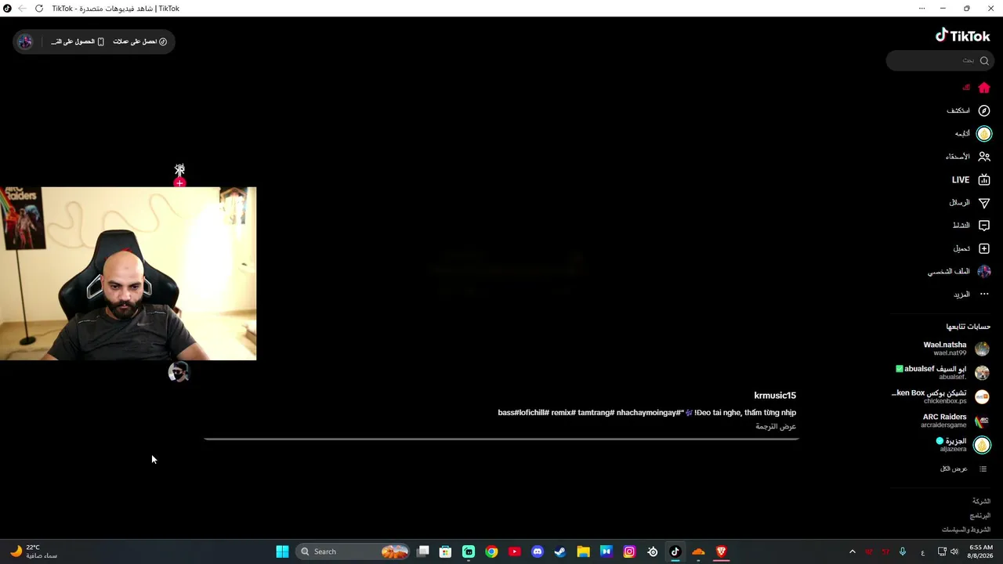Expand the Terms and Policies footer section
Viewport: 1003px width, 564px height.
[966, 530]
